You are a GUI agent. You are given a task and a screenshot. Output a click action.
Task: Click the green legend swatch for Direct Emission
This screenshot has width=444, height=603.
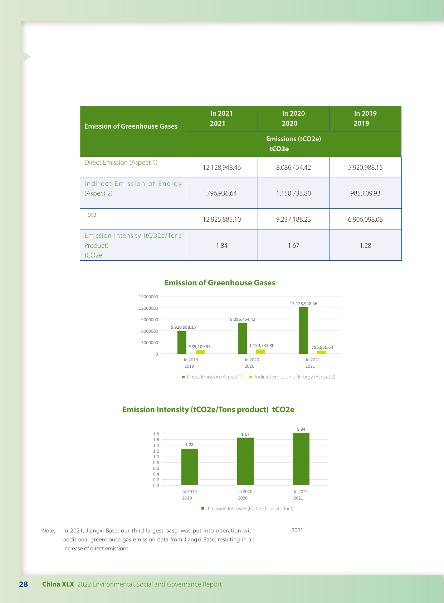tap(184, 377)
